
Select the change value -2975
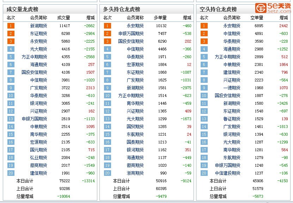(186, 88)
